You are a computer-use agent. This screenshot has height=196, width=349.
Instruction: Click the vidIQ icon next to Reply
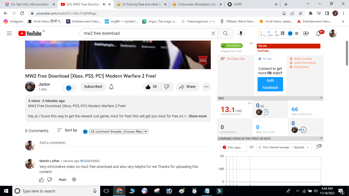[74, 179]
